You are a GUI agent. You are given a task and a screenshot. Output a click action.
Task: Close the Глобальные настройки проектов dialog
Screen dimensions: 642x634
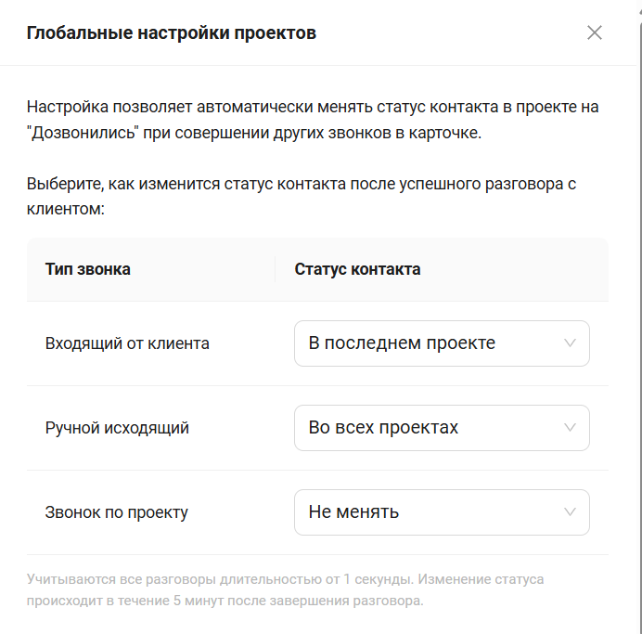point(595,33)
